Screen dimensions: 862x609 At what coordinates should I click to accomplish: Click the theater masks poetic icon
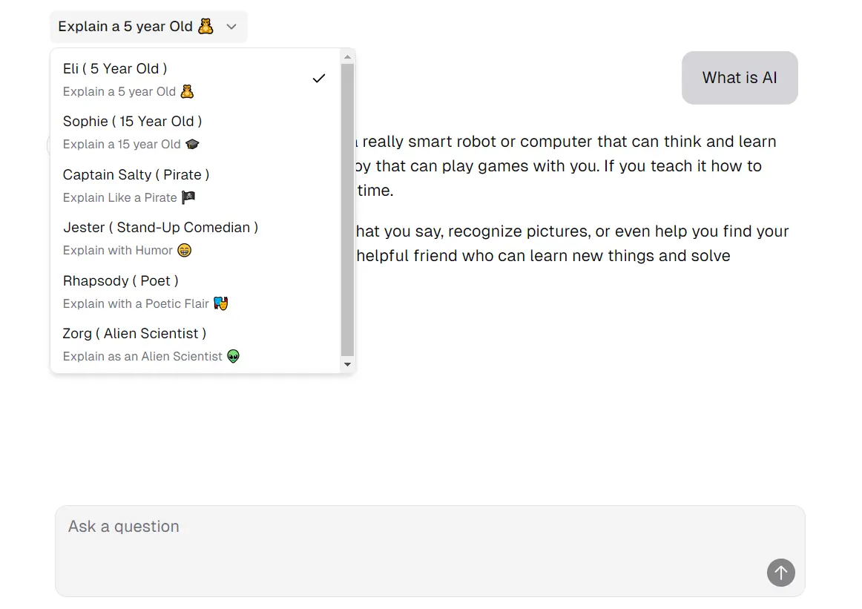pos(220,303)
